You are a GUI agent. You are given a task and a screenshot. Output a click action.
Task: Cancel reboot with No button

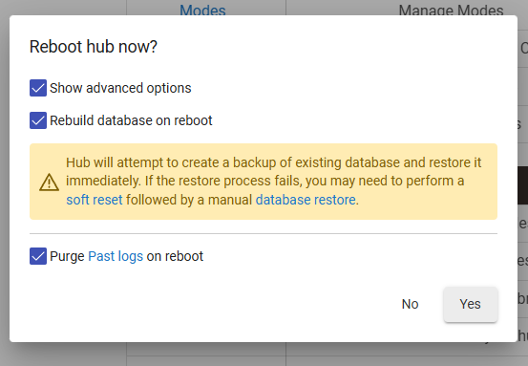coord(411,304)
